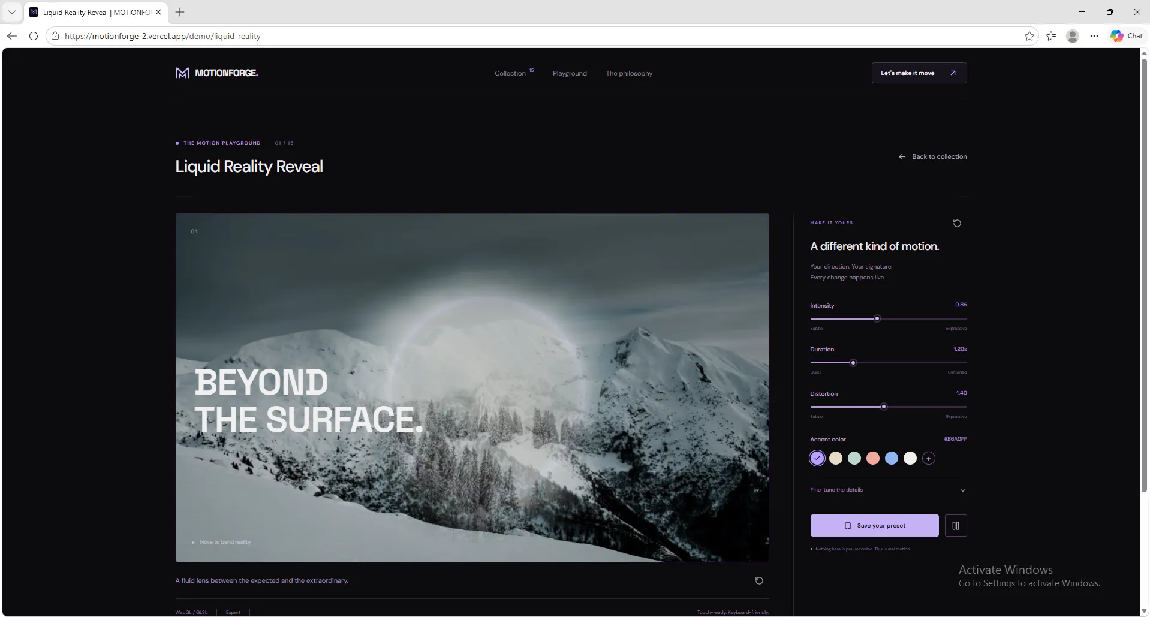Expand Fine-tune the details section
Image resolution: width=1150 pixels, height=617 pixels.
pos(888,490)
